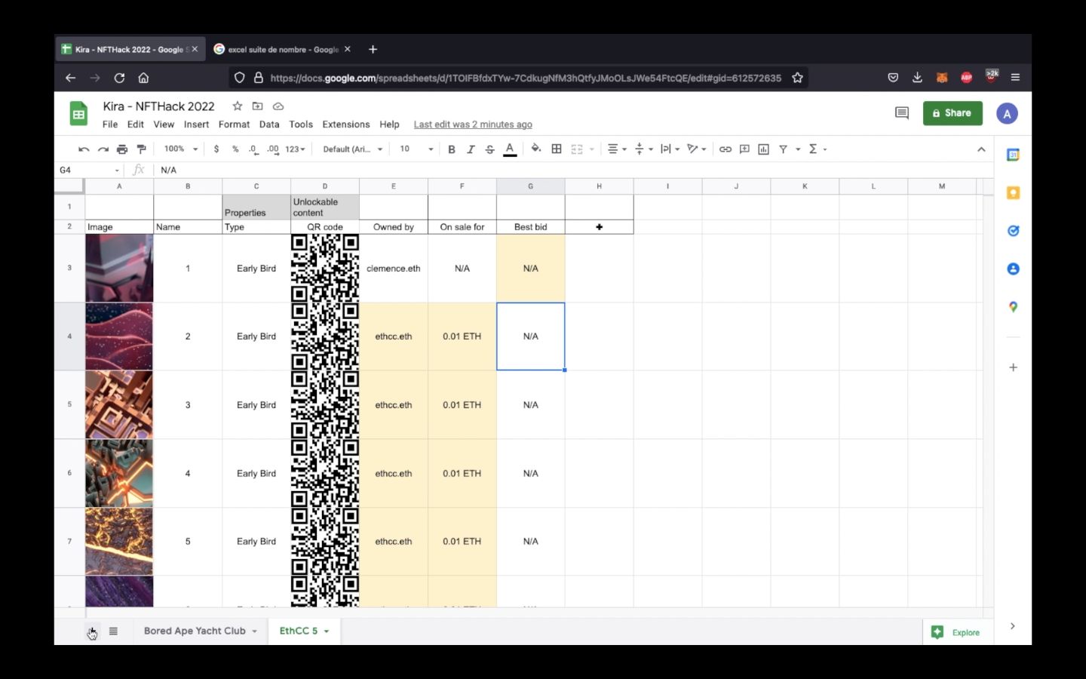
Task: Switch to excel suite de nombre tab
Action: click(283, 49)
